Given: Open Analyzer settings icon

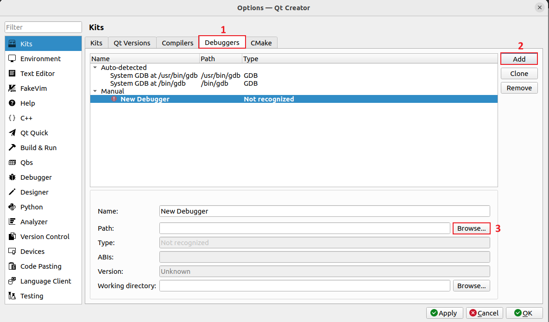Looking at the screenshot, I should 12,221.
